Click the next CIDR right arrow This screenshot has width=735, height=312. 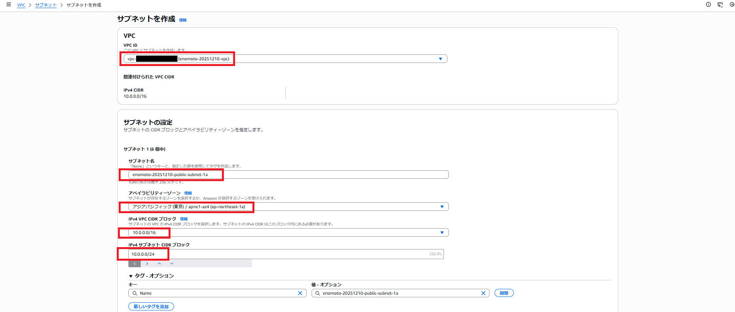pos(147,264)
